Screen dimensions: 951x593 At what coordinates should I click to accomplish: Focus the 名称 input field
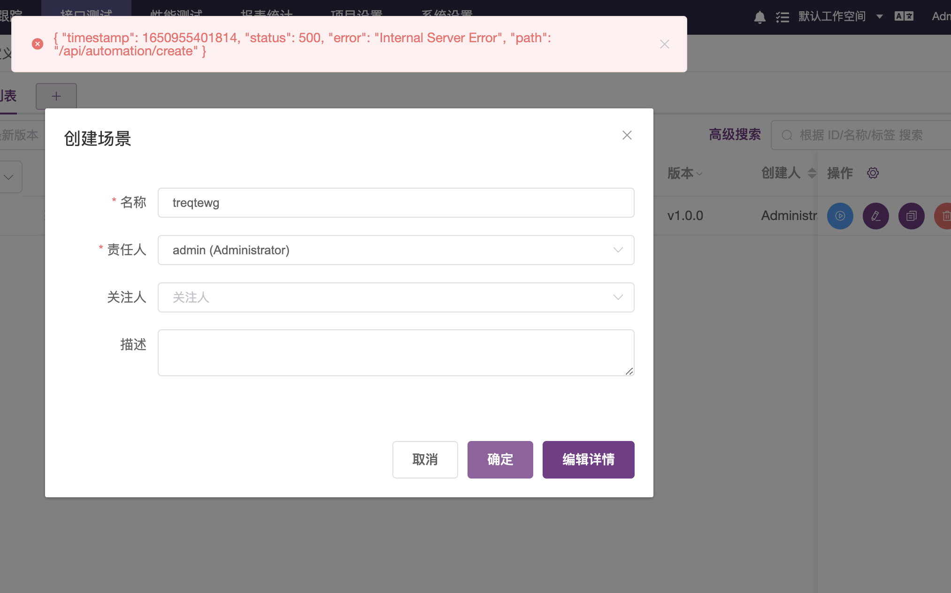tap(396, 203)
